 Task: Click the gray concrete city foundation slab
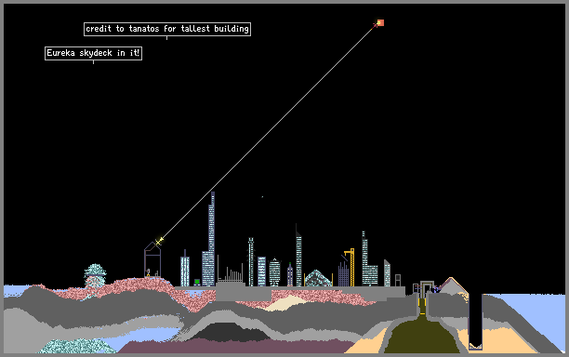[290, 293]
